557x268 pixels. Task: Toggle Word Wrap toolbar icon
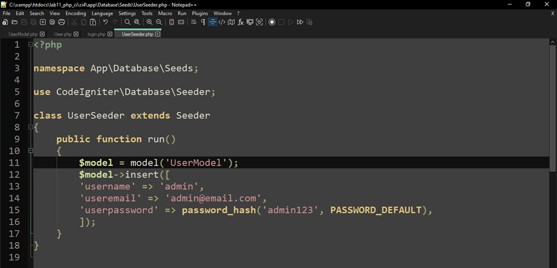tap(194, 22)
